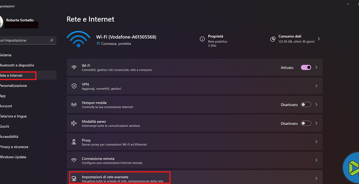Expand the Wi-Fi row chevron

click(316, 67)
